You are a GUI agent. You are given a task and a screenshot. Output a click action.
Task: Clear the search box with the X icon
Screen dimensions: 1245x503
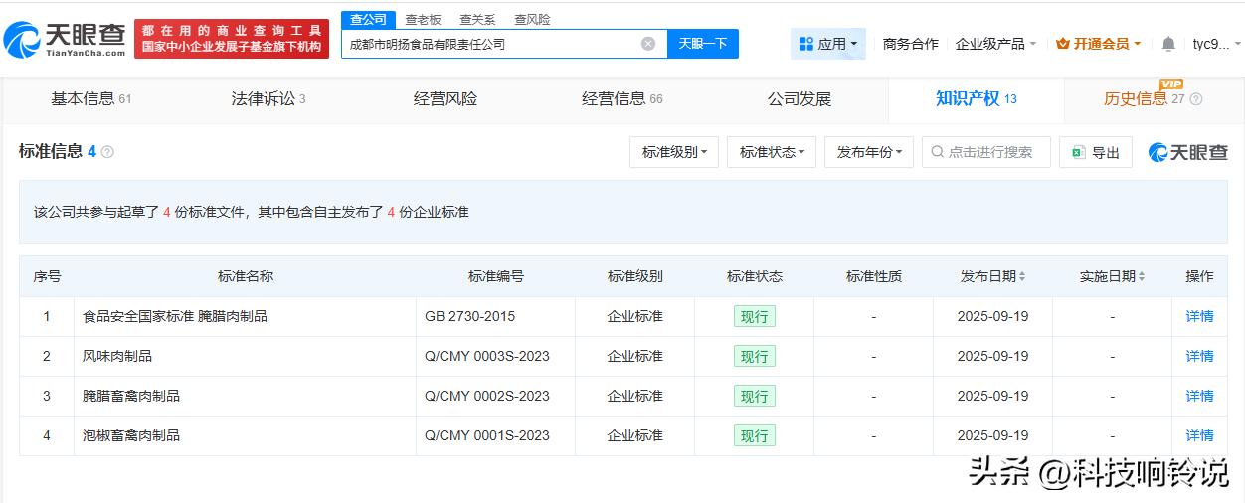coord(648,44)
